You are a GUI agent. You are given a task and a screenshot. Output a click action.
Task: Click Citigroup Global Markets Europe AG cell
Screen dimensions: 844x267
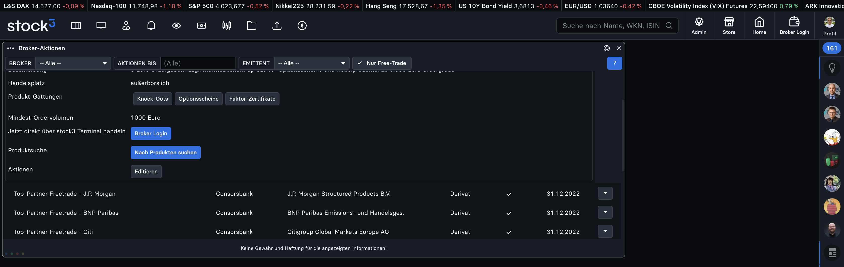coord(338,232)
